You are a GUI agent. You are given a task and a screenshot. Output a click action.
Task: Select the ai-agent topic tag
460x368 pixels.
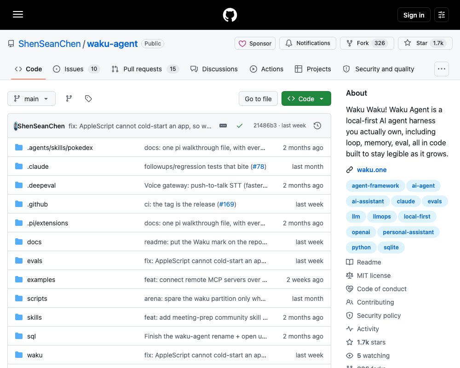pos(423,186)
